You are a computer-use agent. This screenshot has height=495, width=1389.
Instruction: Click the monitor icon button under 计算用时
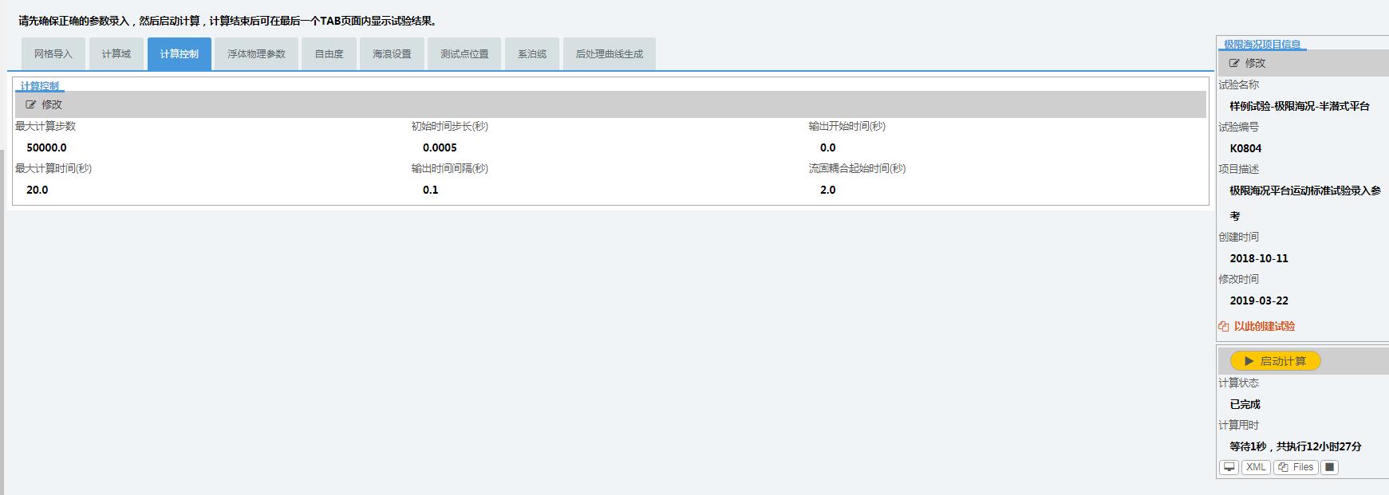1229,467
